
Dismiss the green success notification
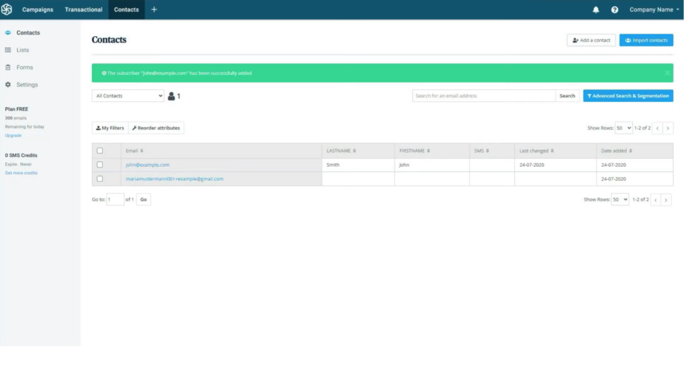pyautogui.click(x=667, y=73)
